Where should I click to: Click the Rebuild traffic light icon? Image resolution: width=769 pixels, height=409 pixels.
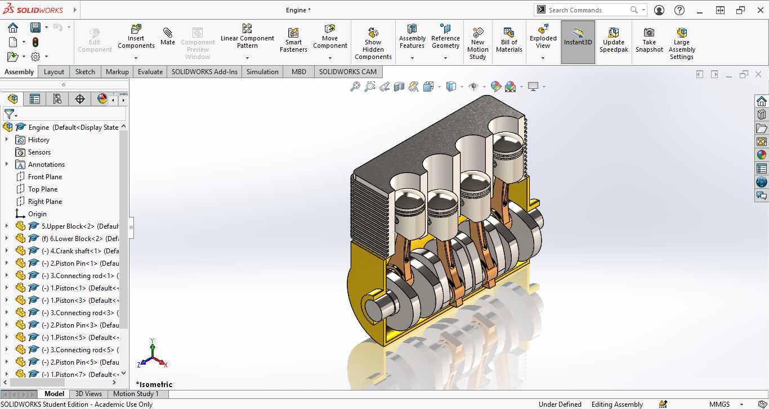click(35, 42)
